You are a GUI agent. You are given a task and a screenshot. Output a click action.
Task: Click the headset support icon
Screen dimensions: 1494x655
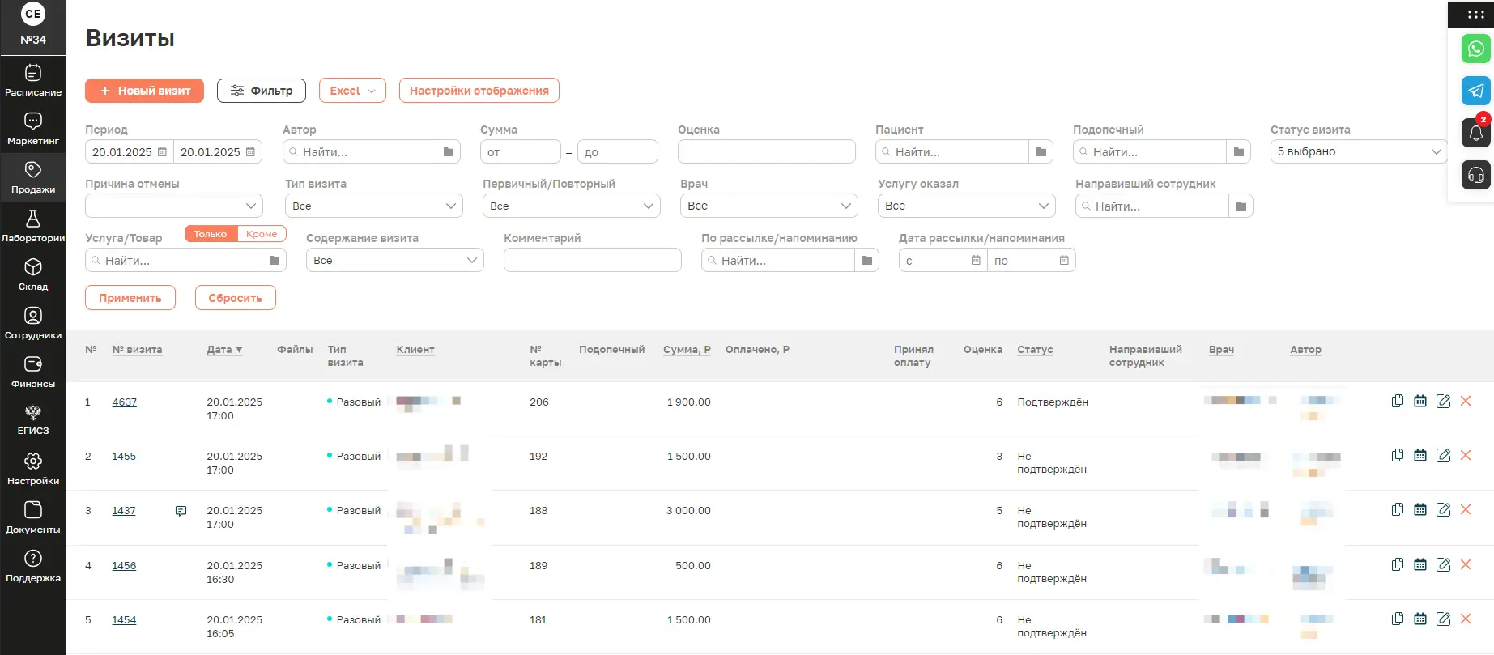1475,175
